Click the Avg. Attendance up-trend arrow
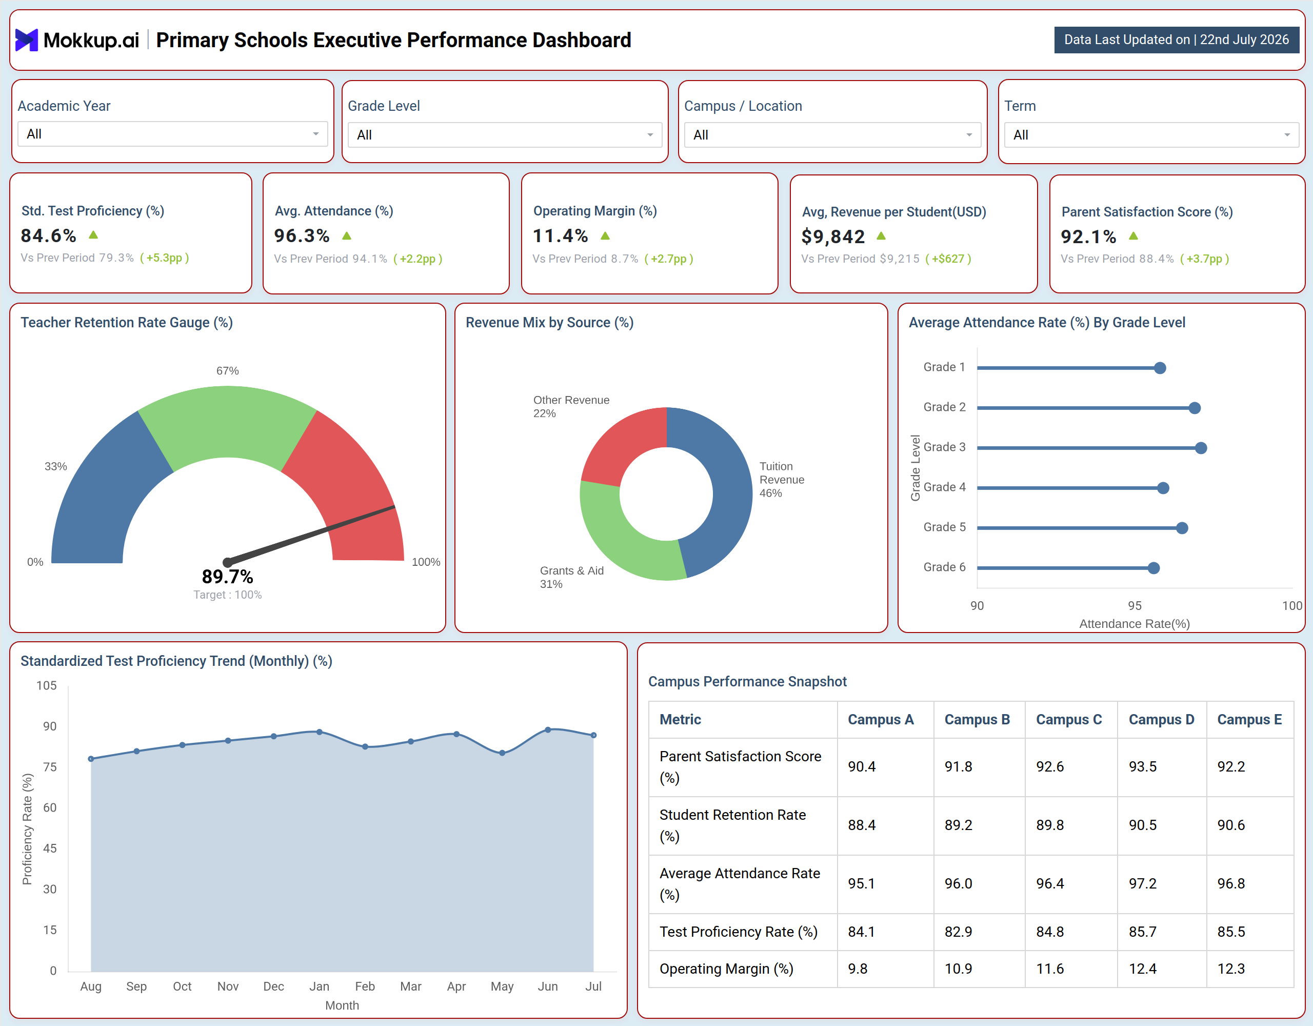Image resolution: width=1313 pixels, height=1026 pixels. pyautogui.click(x=347, y=235)
